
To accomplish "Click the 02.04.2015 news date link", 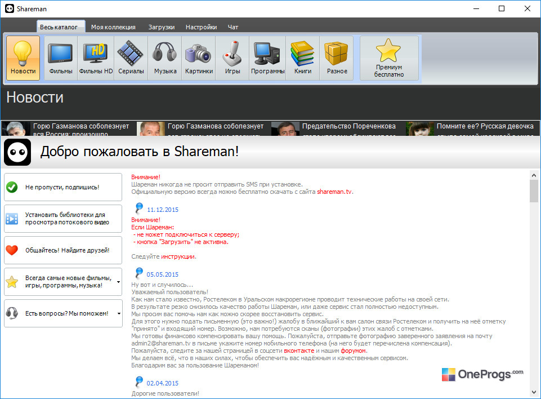I will point(163,383).
